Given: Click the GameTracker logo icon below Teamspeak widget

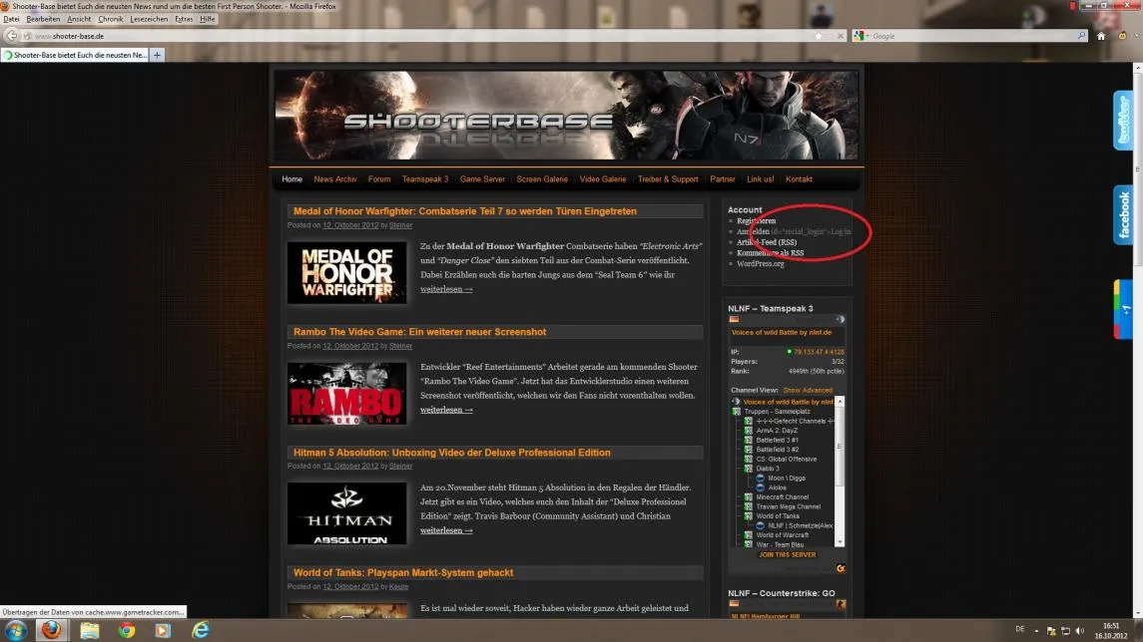Looking at the screenshot, I should point(841,568).
